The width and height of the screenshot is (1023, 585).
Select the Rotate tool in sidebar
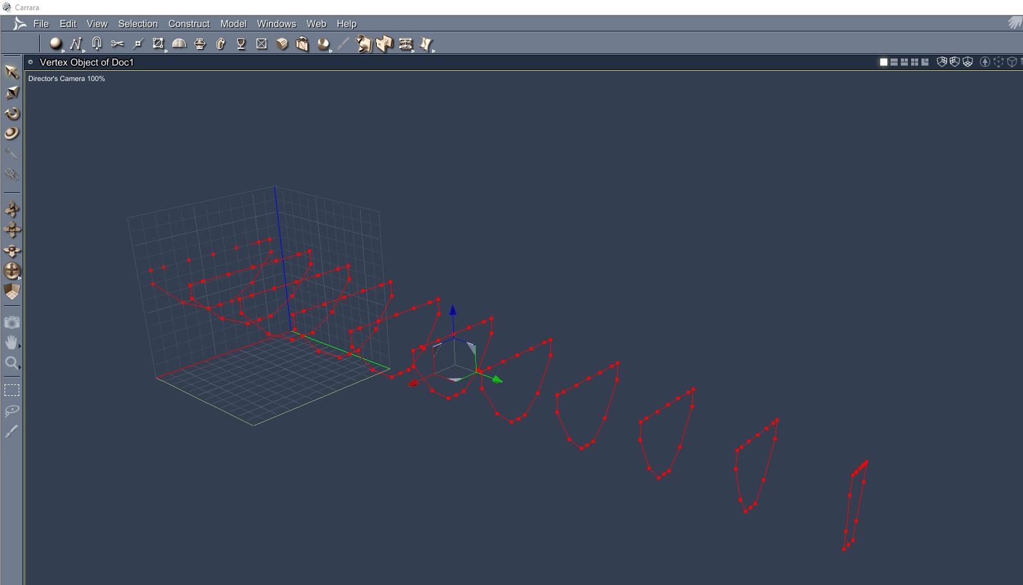pos(12,113)
